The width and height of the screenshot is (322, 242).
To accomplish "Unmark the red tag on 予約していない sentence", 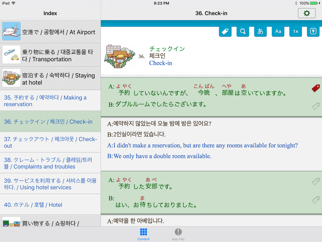I will coord(316,88).
